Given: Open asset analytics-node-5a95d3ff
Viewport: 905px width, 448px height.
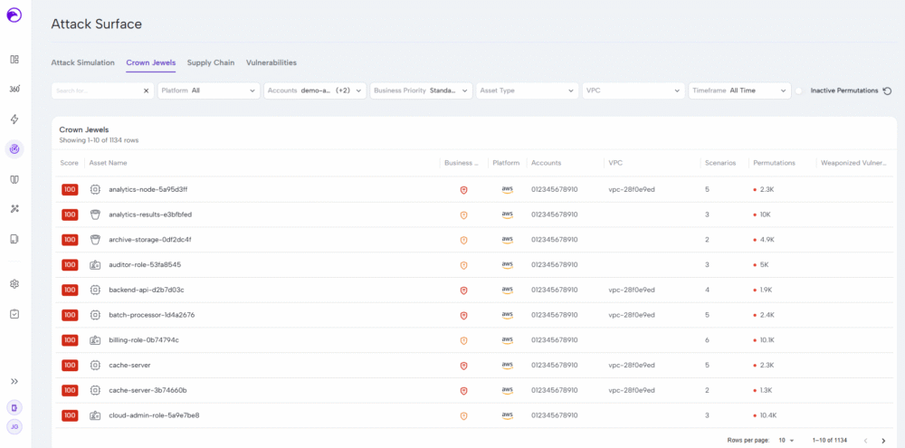Looking at the screenshot, I should [x=148, y=189].
